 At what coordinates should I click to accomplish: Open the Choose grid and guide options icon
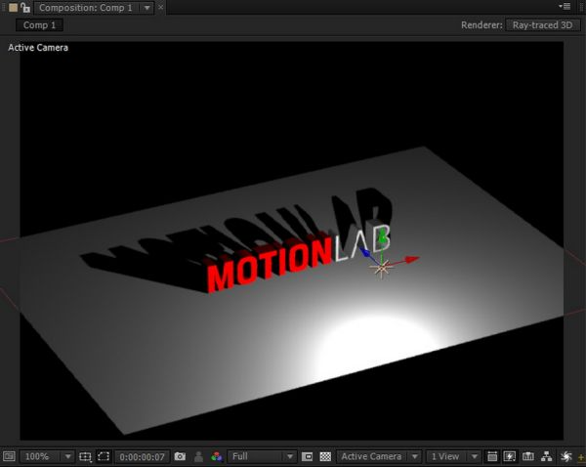[x=85, y=456]
